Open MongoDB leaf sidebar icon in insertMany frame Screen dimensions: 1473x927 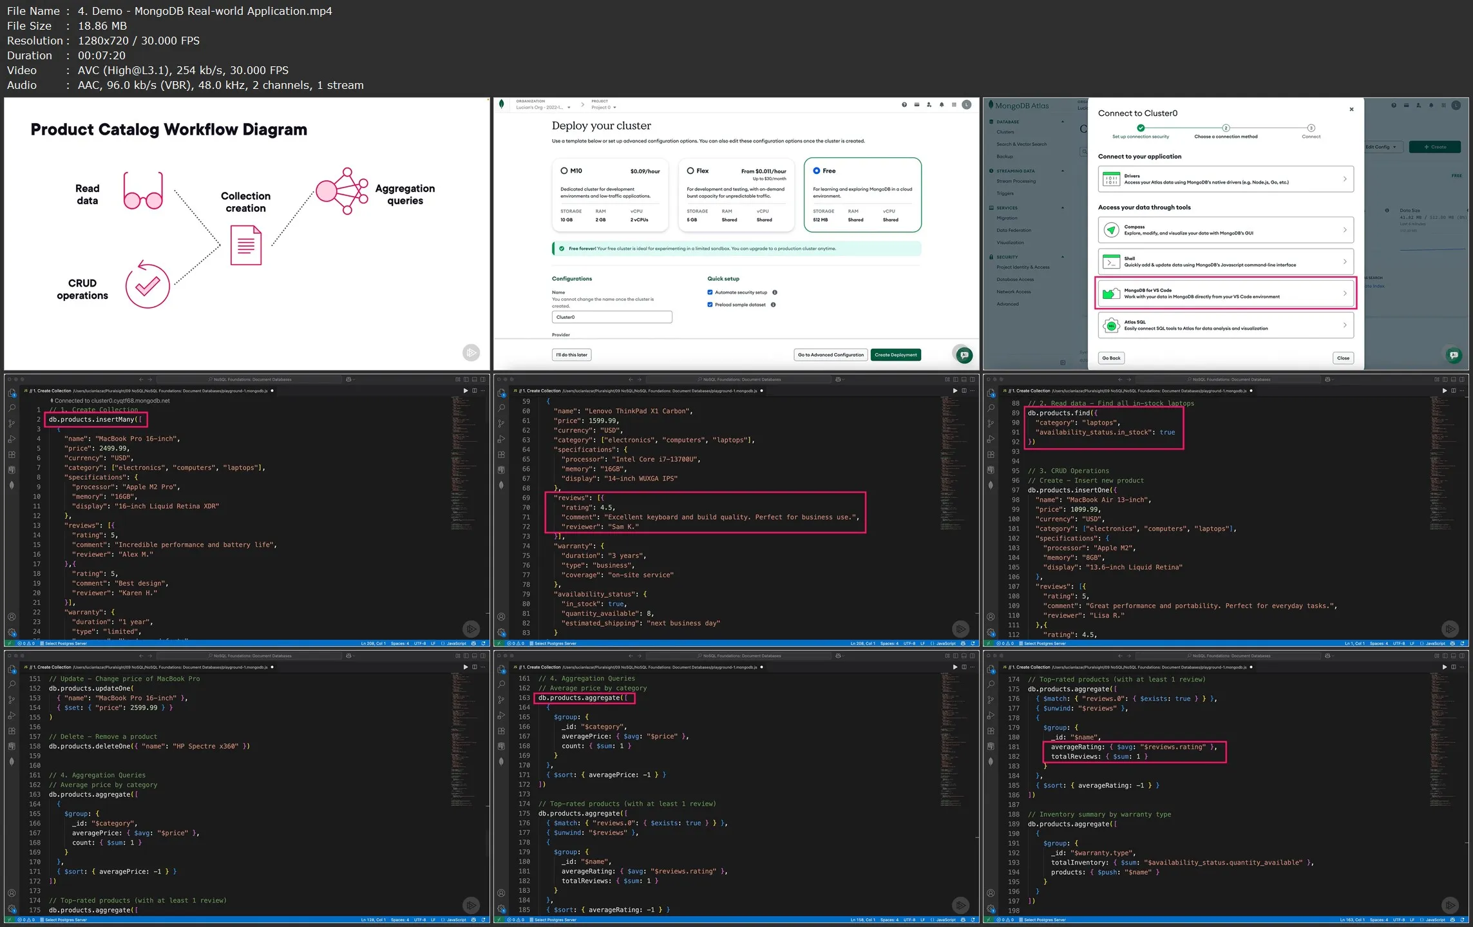point(12,485)
